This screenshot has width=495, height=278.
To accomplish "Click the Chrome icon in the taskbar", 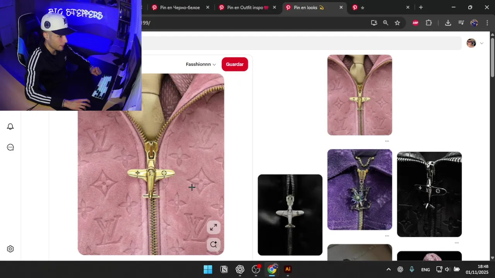I will pos(272,270).
